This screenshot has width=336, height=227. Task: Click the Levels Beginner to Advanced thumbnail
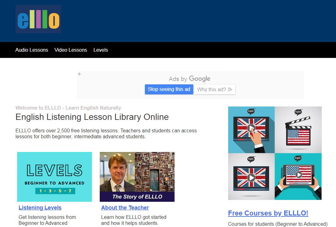(x=55, y=177)
